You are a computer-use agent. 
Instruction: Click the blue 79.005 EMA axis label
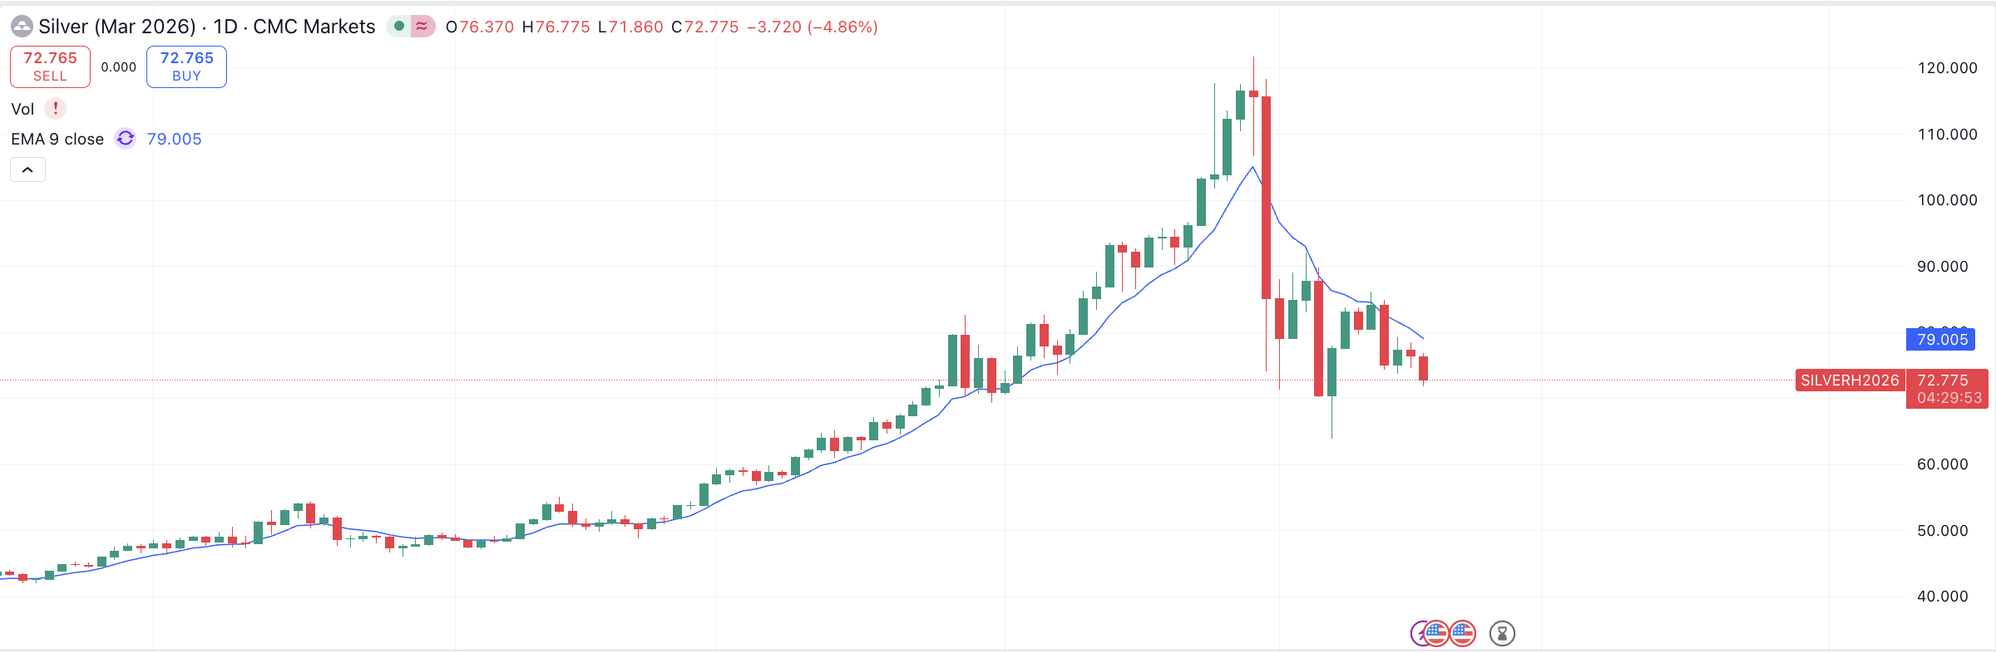tap(1942, 339)
